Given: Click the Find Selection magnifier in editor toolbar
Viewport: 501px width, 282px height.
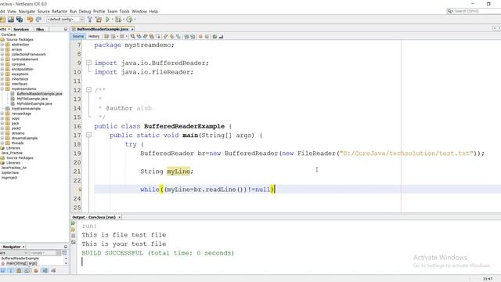Looking at the screenshot, I should [x=132, y=37].
